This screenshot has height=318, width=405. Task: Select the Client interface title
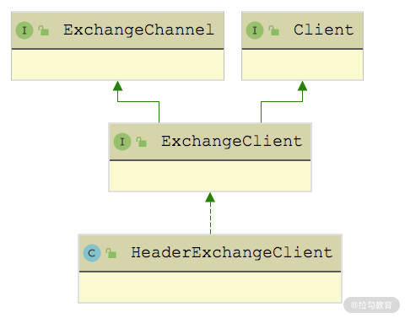point(324,30)
